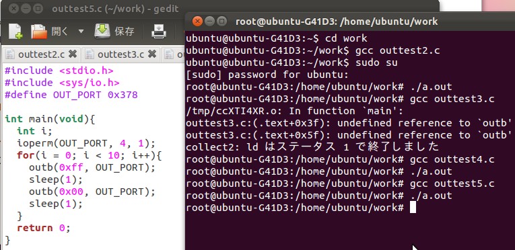Click the 'cd work' command line in terminal
515x250 pixels.
277,39
